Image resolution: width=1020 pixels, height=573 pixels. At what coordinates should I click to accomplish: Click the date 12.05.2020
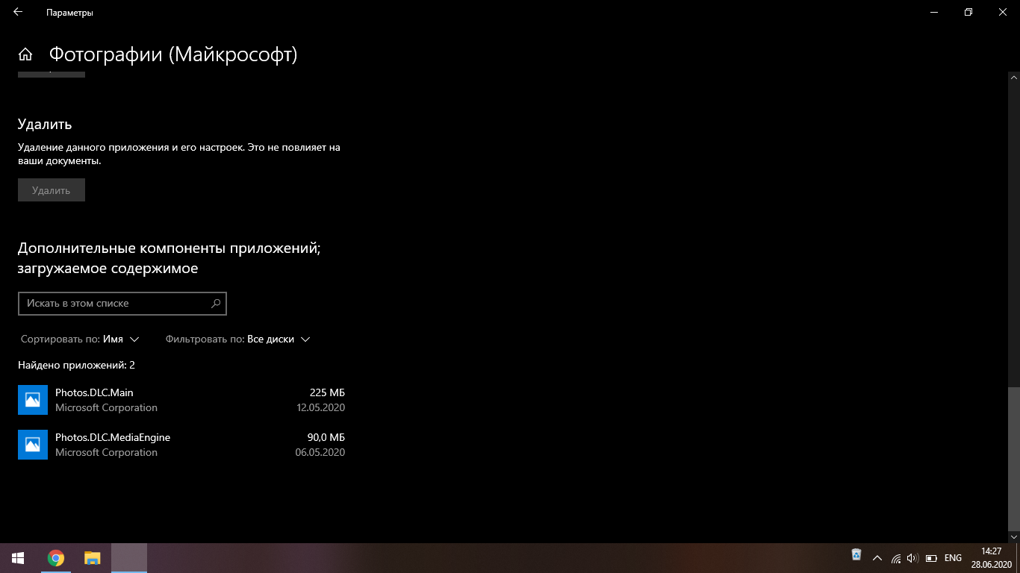click(320, 407)
